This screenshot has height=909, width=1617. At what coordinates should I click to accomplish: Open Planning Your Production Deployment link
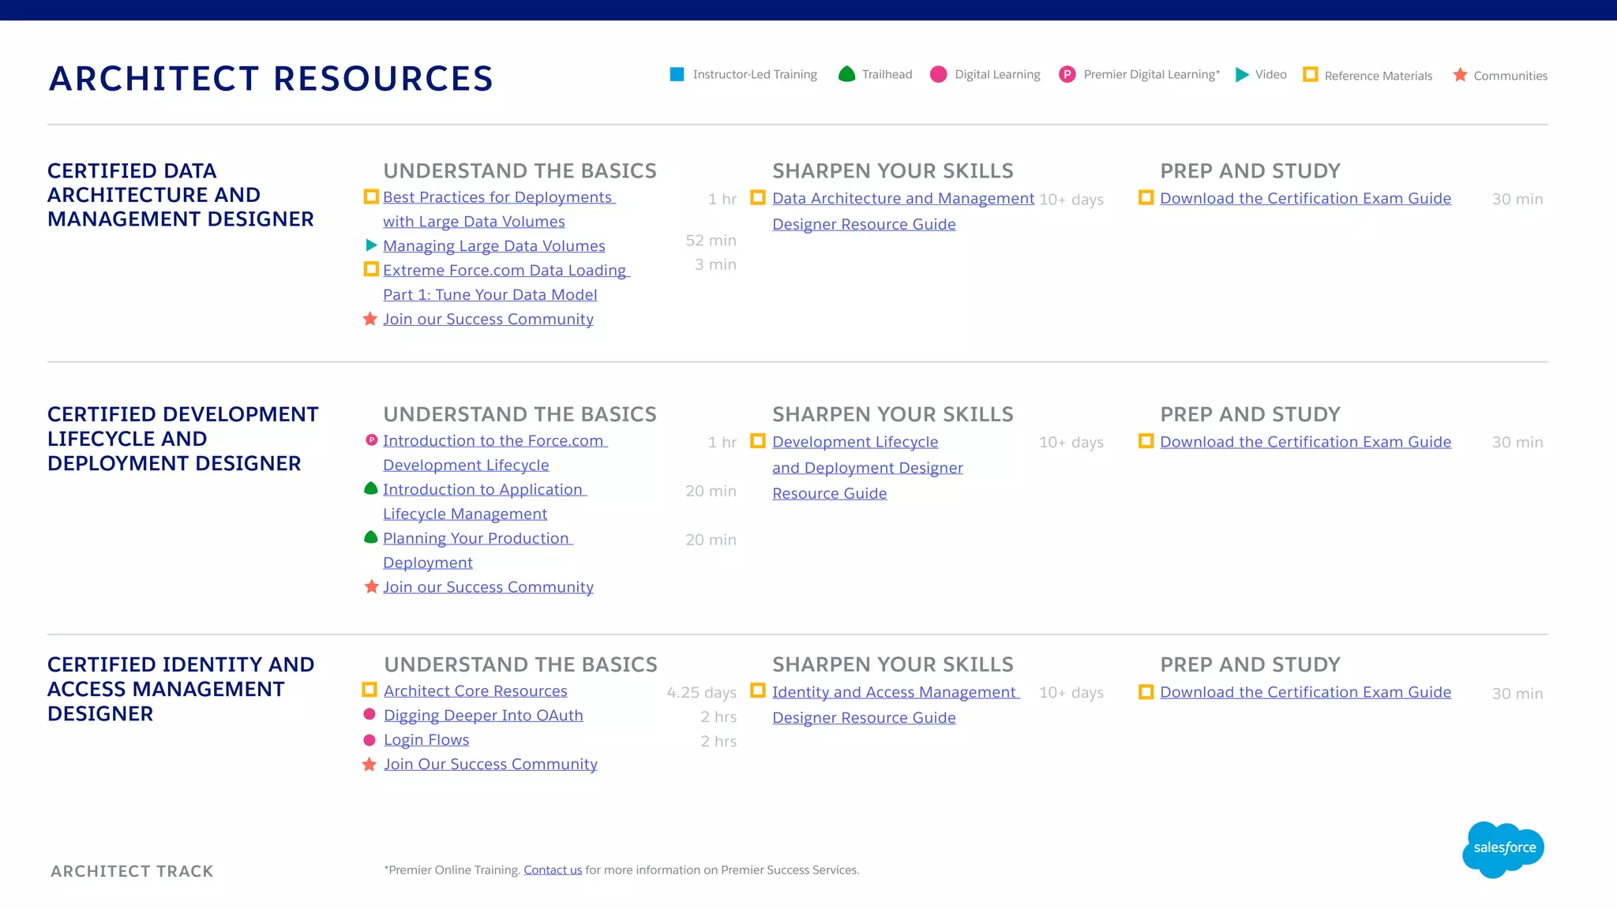point(478,551)
